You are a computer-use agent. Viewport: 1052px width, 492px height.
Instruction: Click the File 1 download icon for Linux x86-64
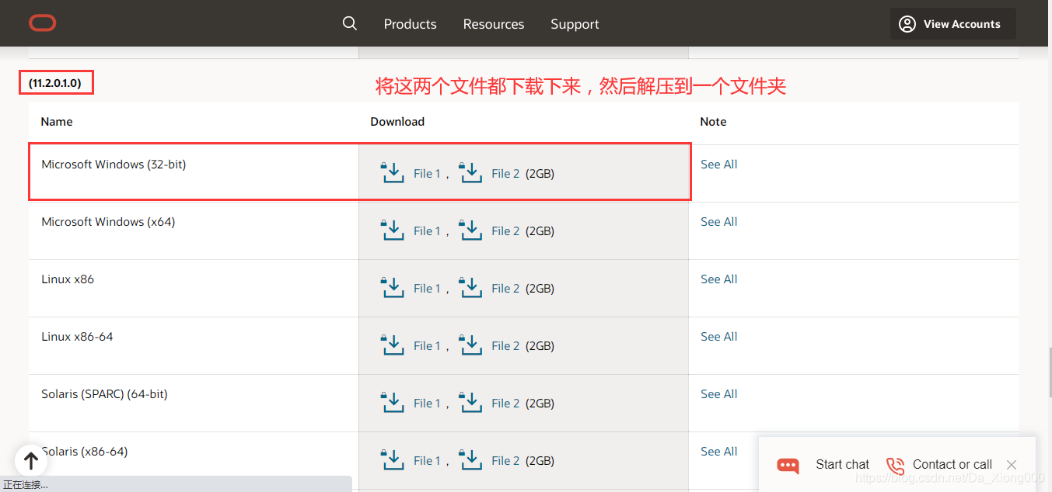tap(393, 345)
